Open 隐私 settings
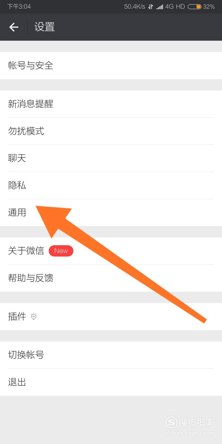The image size is (222, 444). pyautogui.click(x=111, y=185)
